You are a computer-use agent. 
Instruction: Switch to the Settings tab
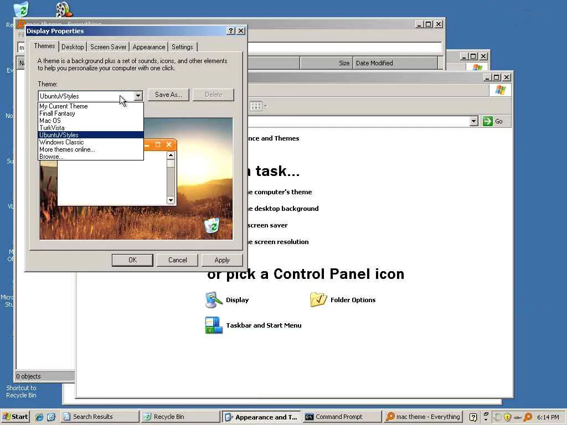click(182, 47)
